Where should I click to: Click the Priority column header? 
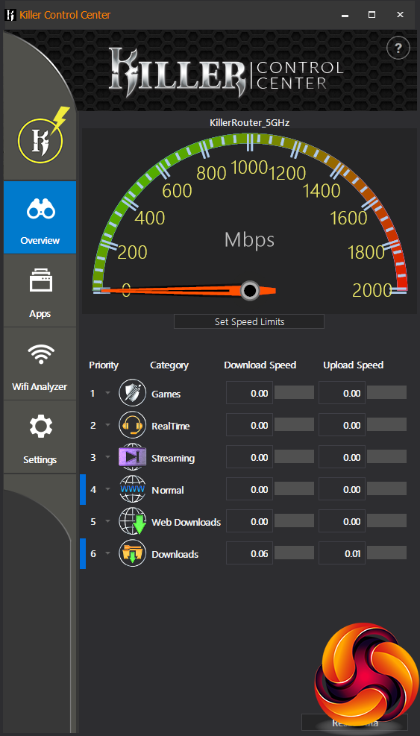104,365
